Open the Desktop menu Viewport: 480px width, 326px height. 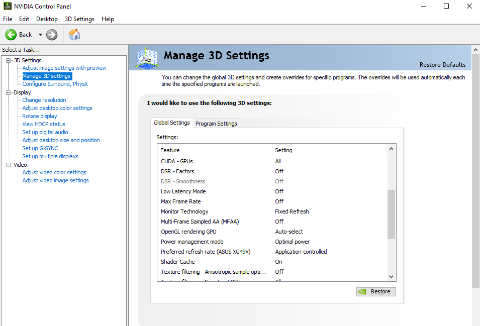coord(47,19)
